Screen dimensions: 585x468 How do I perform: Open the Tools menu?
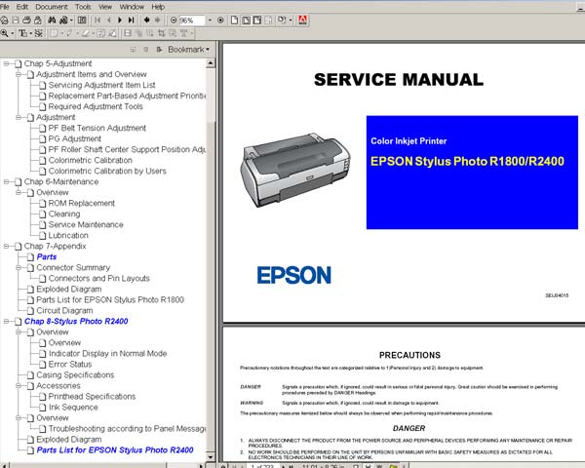point(83,7)
